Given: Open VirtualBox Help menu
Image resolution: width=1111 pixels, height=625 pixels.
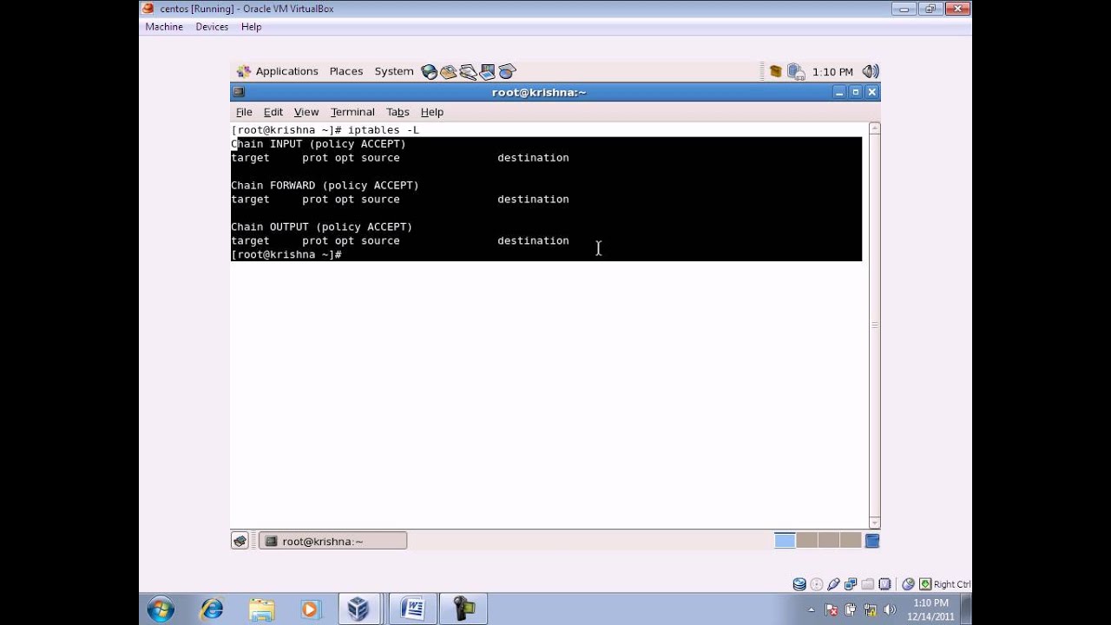Looking at the screenshot, I should click(x=251, y=27).
